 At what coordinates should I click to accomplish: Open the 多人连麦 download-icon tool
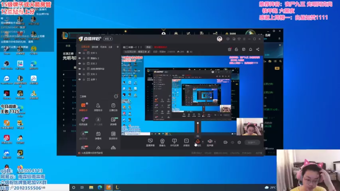tap(98, 121)
